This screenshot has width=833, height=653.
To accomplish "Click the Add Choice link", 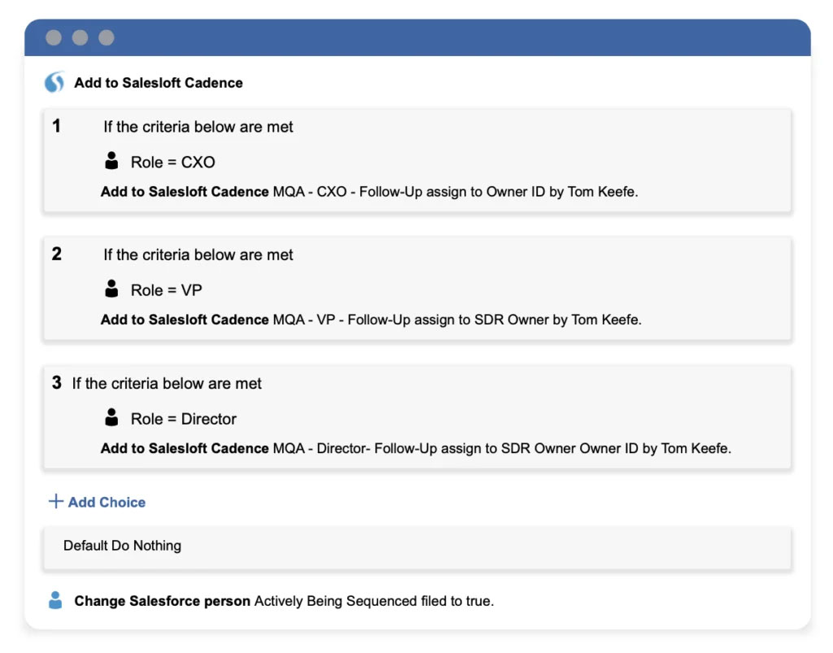I will coord(107,503).
